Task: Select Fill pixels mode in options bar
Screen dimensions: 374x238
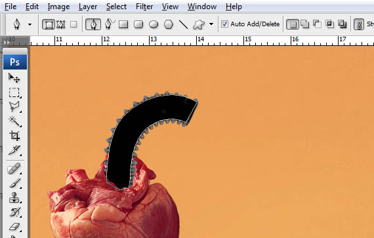Action: 73,24
